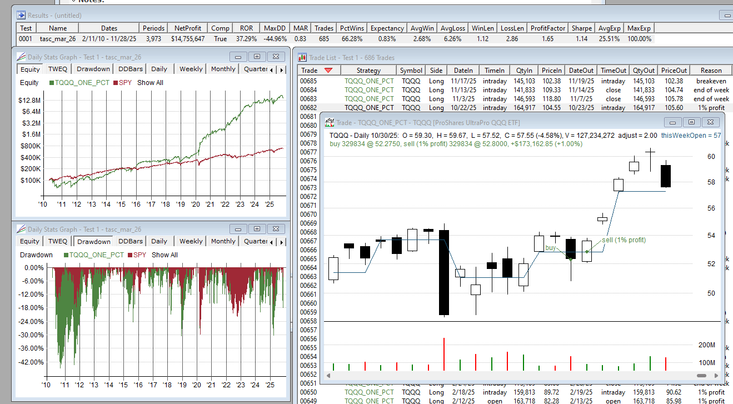
Task: Minimize the Drawdown graph window
Action: point(238,229)
